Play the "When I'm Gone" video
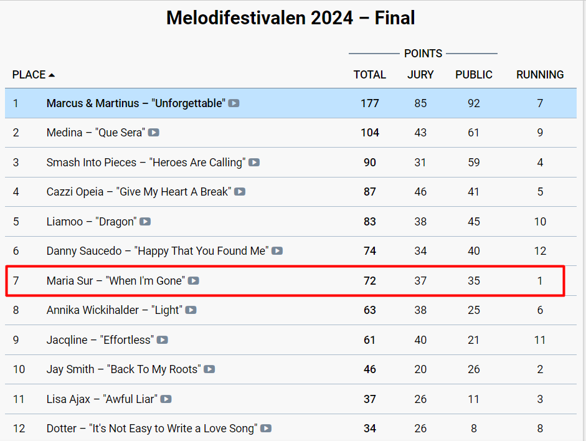 194,281
